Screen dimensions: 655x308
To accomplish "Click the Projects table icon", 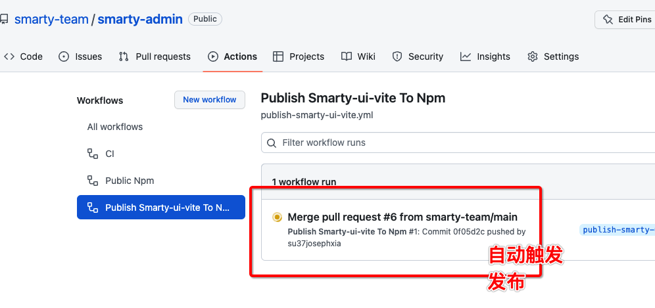I will [278, 56].
